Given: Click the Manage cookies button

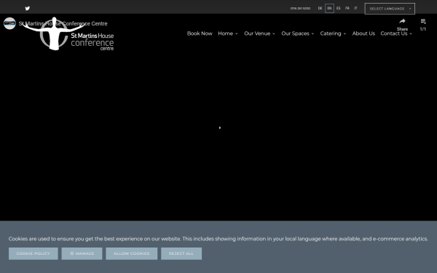Looking at the screenshot, I should coord(82,253).
